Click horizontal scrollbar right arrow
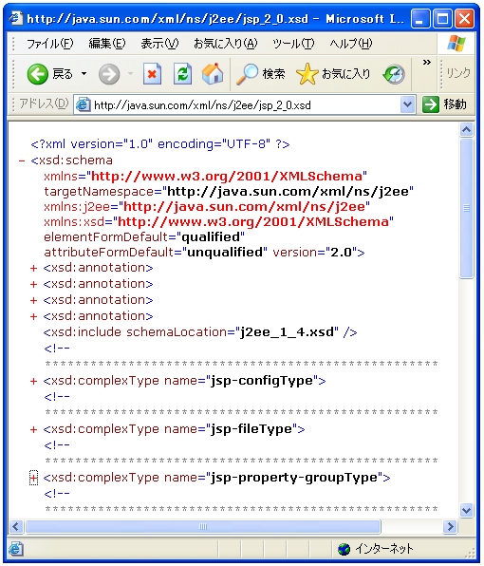Screen dimensions: 484x566 tap(450, 527)
